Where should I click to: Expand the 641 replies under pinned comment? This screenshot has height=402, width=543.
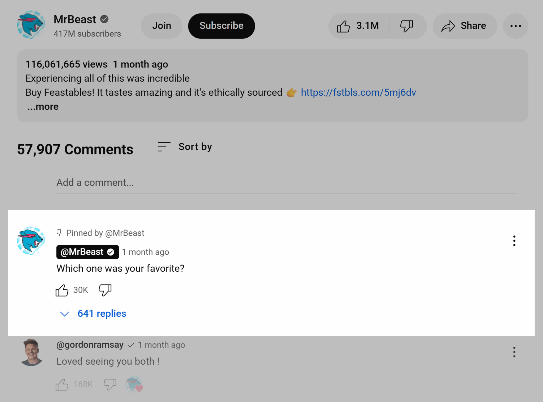point(101,313)
